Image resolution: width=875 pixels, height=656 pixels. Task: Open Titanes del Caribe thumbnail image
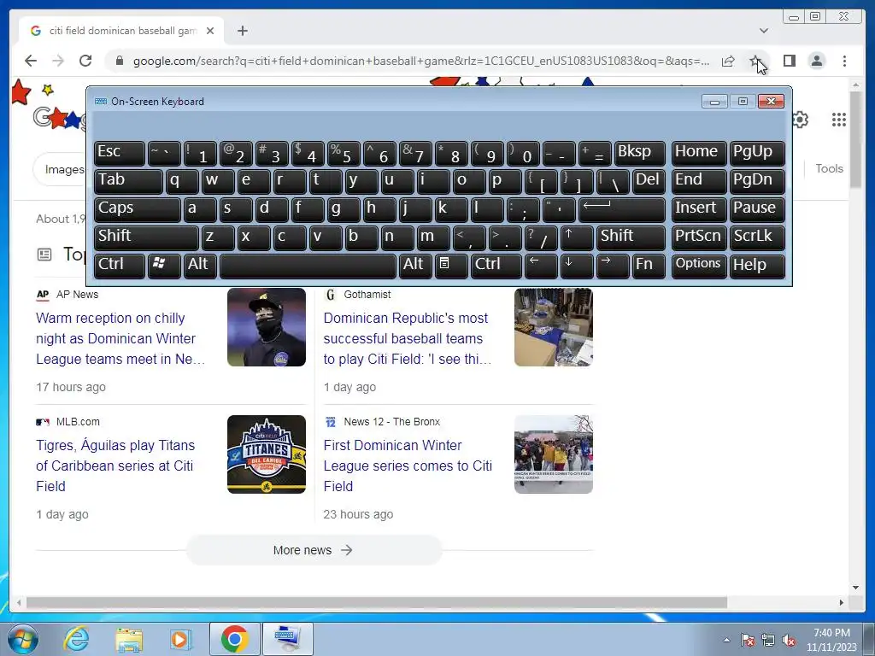coord(267,454)
